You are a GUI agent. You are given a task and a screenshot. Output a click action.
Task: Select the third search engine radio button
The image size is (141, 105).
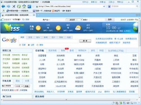(x=38, y=45)
